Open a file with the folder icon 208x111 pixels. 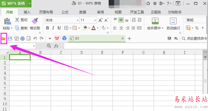coord(4,39)
